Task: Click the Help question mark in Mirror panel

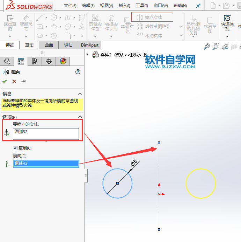Action: pyautogui.click(x=78, y=72)
